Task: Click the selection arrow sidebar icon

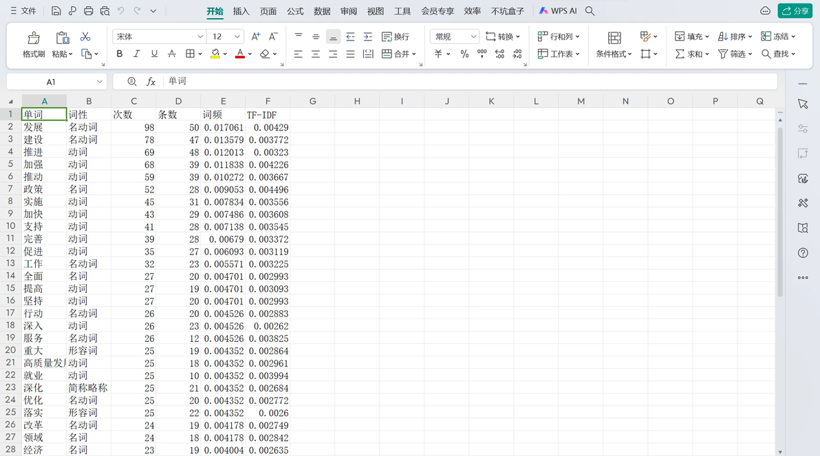Action: pyautogui.click(x=803, y=104)
